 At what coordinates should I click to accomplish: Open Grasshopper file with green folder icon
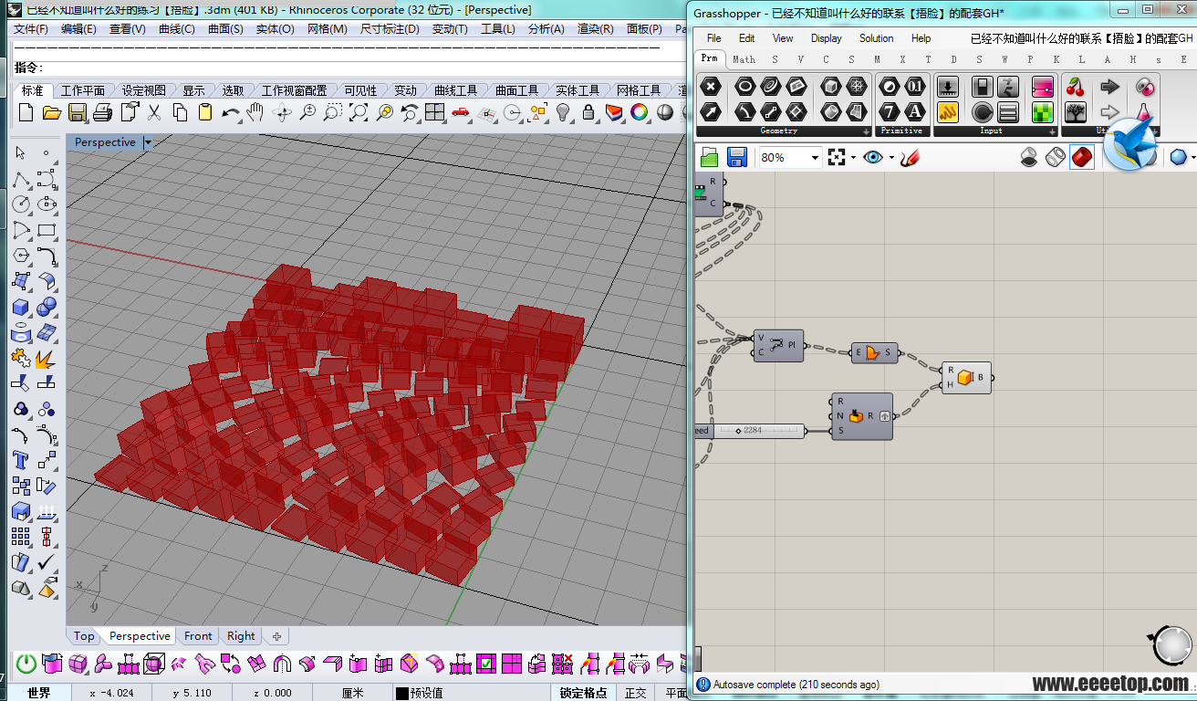[711, 158]
